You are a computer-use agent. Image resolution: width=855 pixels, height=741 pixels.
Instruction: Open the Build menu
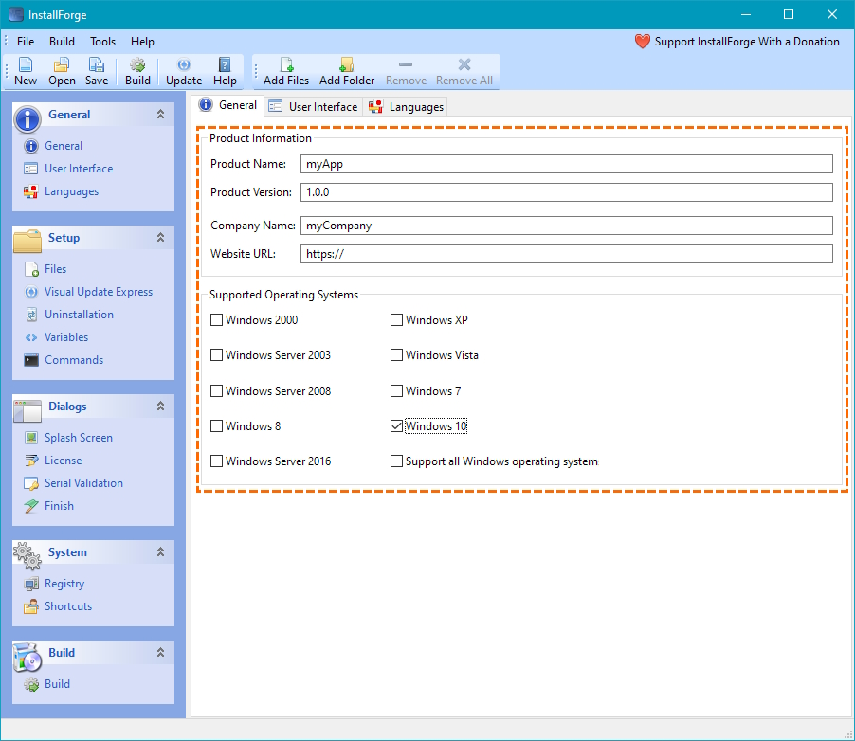62,42
